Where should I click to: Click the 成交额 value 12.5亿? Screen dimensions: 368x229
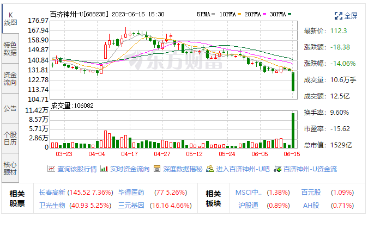[340, 96]
